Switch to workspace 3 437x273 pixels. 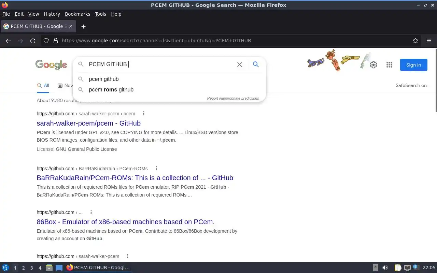click(x=32, y=268)
